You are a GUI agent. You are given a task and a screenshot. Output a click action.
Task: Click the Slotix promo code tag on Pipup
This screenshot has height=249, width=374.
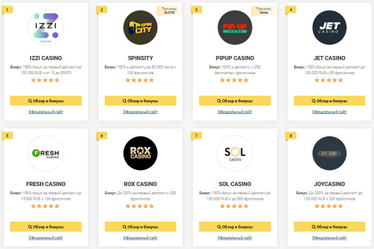(261, 11)
